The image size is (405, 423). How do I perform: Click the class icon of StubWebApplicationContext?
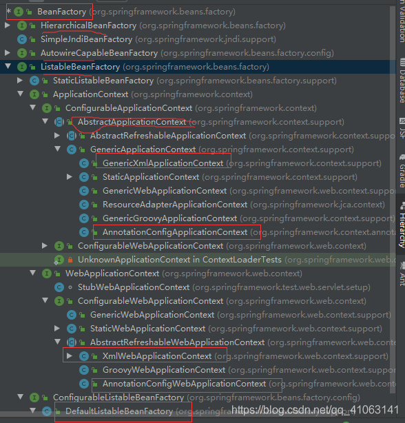coord(59,287)
